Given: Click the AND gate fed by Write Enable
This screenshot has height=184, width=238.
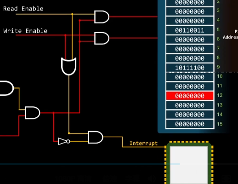Looking at the screenshot, I should pos(102,38).
